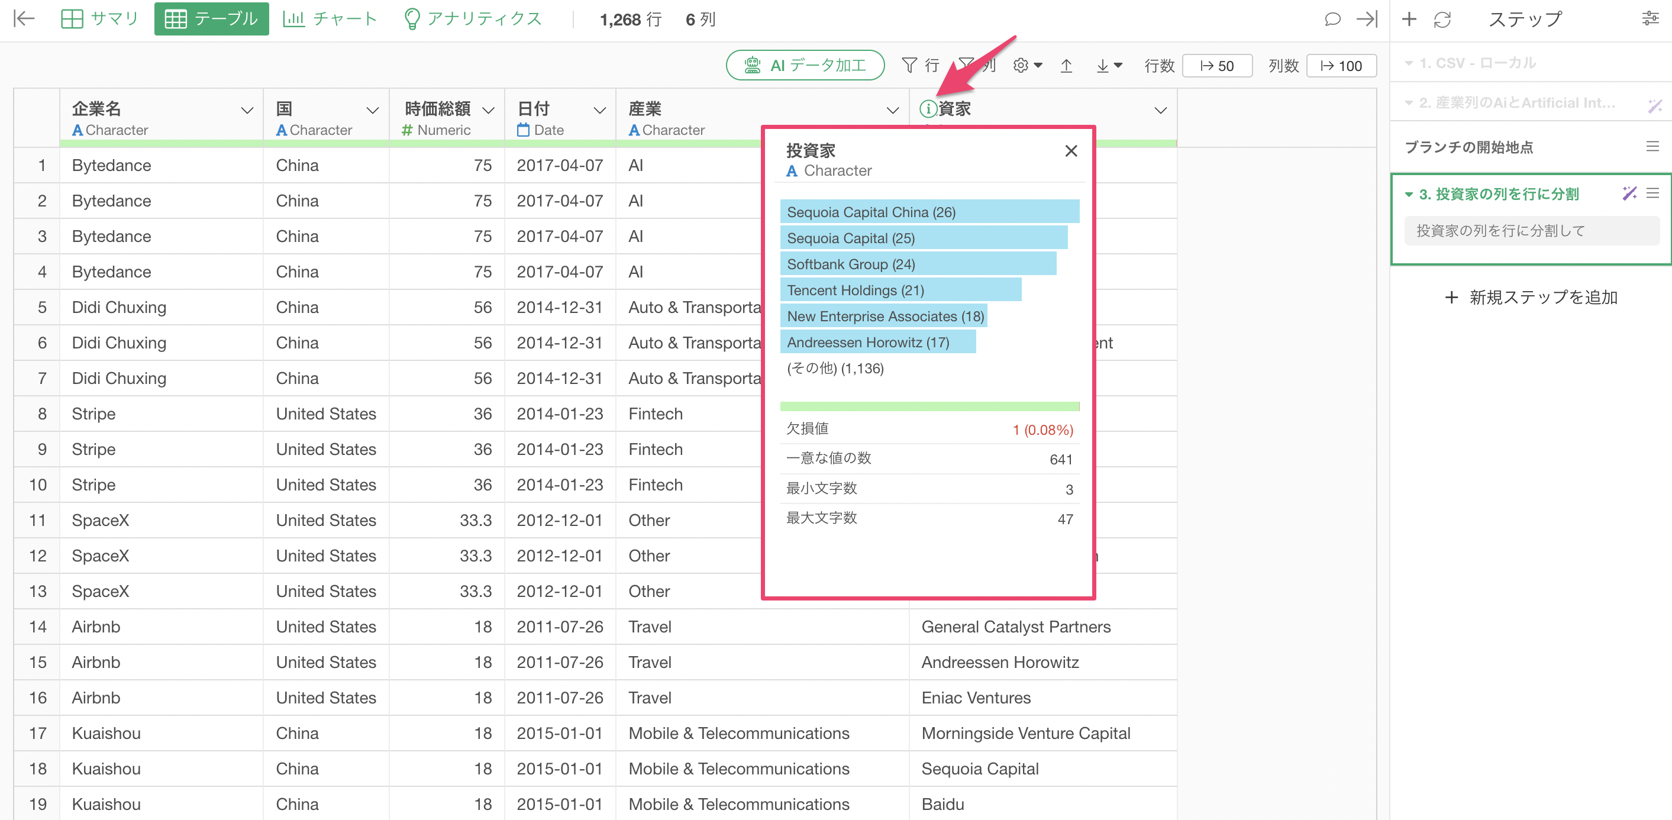Click the info icon on 投資家 column
Viewport: 1672px width, 820px height.
click(928, 109)
